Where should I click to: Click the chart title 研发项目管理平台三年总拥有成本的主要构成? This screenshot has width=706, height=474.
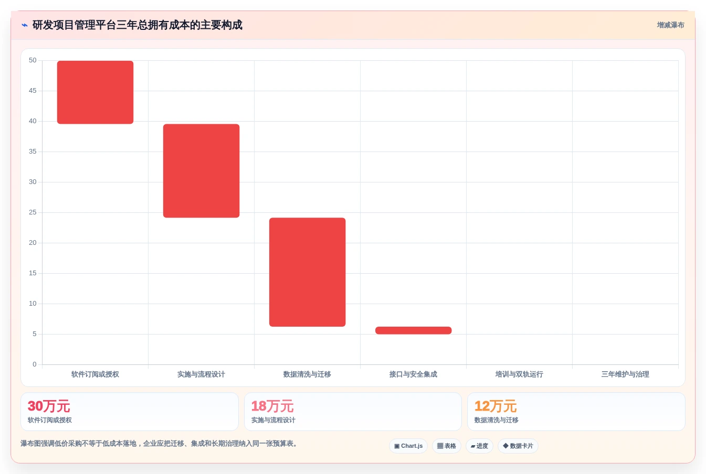point(138,25)
